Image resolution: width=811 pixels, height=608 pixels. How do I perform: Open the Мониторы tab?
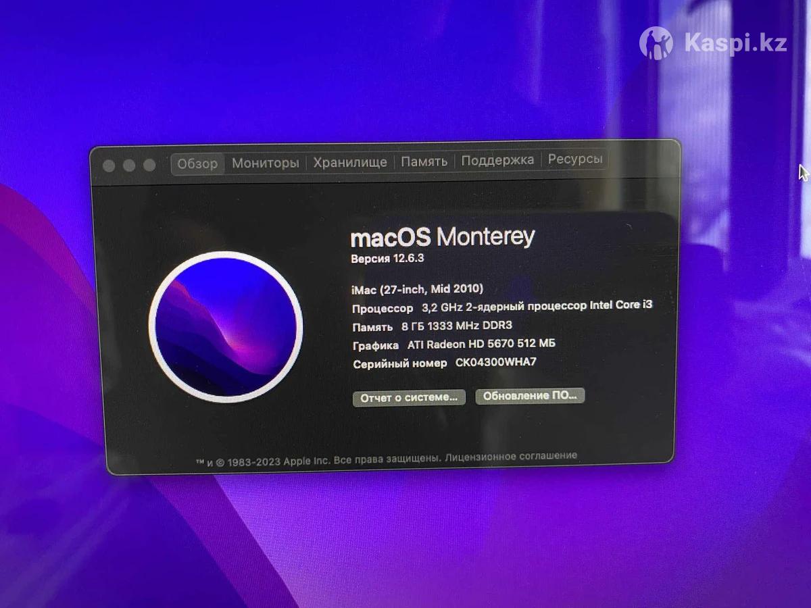pyautogui.click(x=265, y=163)
